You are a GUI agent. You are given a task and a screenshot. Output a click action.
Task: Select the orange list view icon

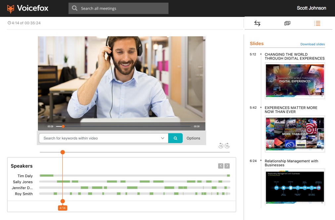point(317,23)
